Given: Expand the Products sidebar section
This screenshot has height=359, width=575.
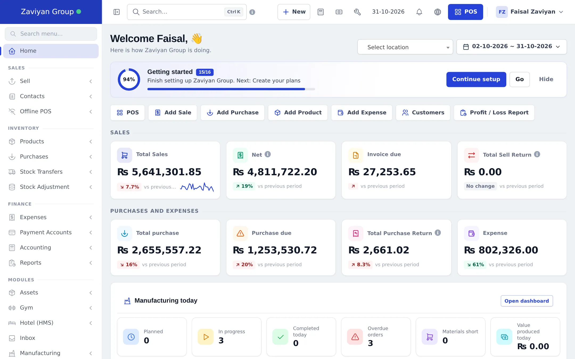Looking at the screenshot, I should coord(51,141).
